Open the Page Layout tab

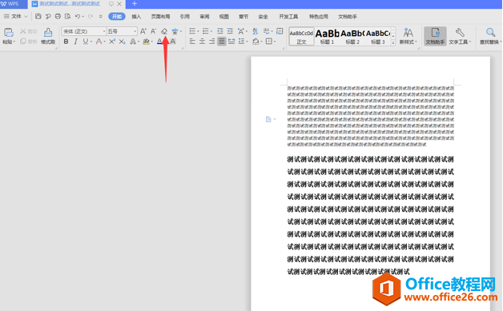pyautogui.click(x=160, y=16)
